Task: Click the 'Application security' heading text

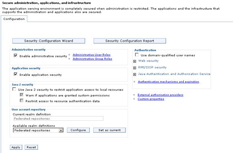Action: pyautogui.click(x=26, y=68)
